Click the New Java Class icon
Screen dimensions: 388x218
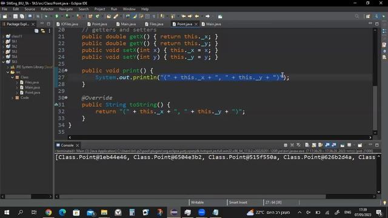click(98, 16)
